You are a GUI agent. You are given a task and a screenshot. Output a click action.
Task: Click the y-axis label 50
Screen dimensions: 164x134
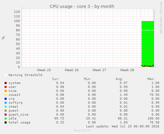[18, 44]
